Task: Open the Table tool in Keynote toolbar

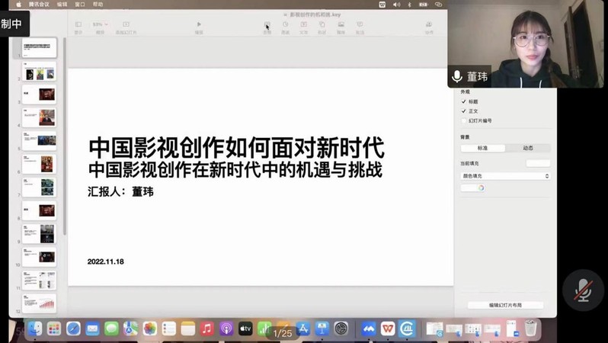Action: coord(267,25)
